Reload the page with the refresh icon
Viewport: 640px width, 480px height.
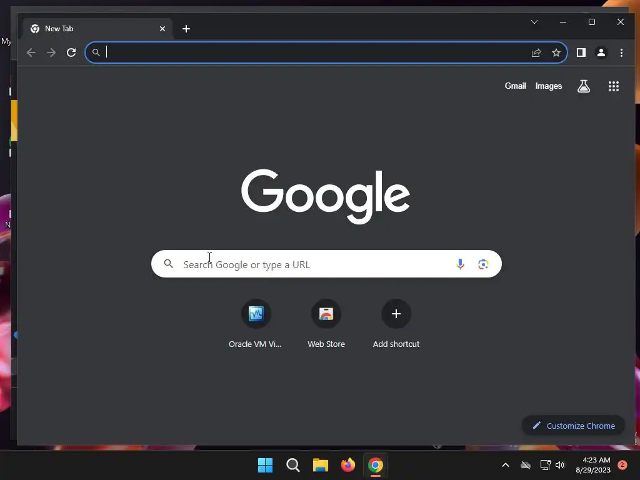click(71, 52)
